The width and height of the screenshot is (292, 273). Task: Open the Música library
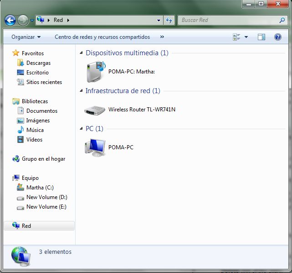[35, 130]
